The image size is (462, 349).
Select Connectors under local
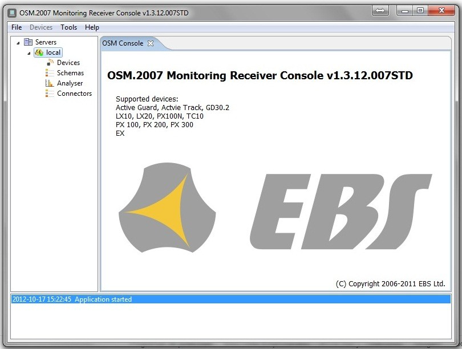(74, 94)
